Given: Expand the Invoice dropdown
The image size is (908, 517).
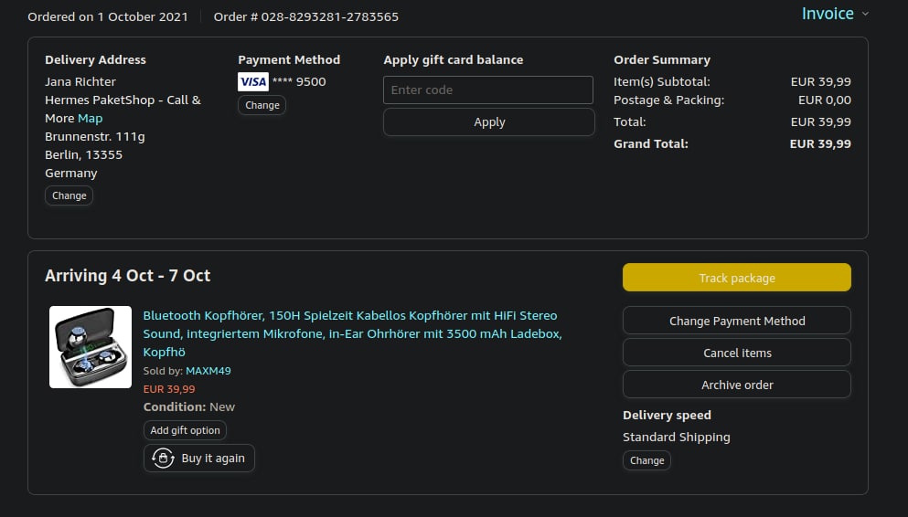Looking at the screenshot, I should point(828,14).
